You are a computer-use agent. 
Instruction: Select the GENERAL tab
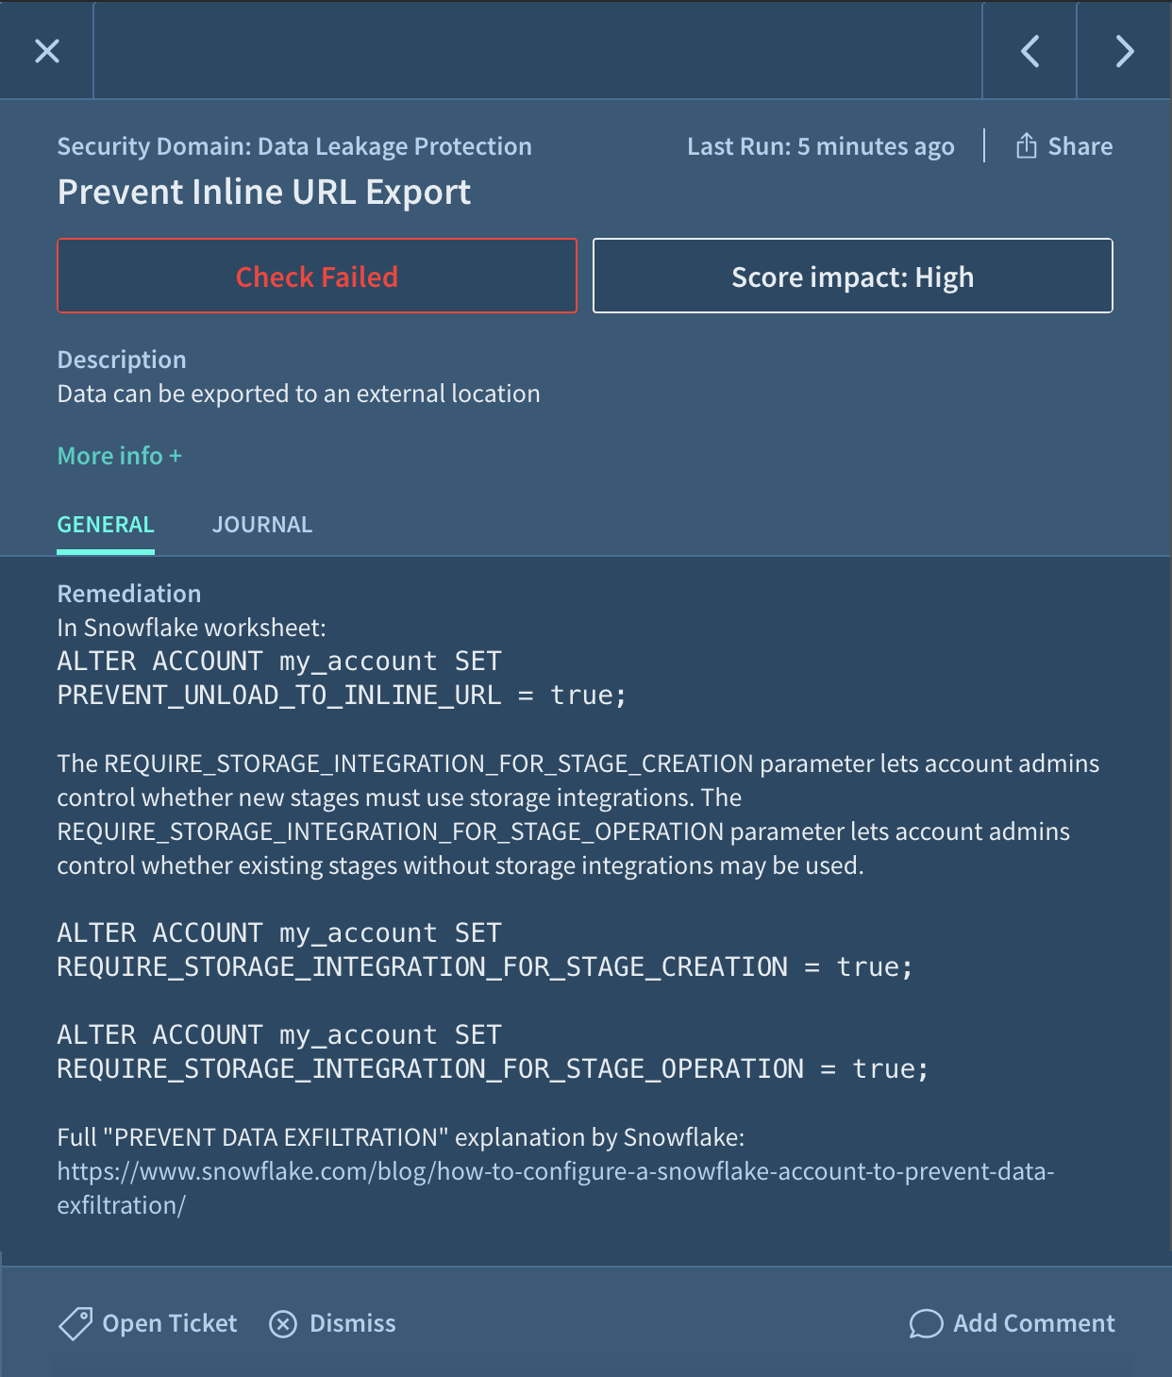(106, 525)
